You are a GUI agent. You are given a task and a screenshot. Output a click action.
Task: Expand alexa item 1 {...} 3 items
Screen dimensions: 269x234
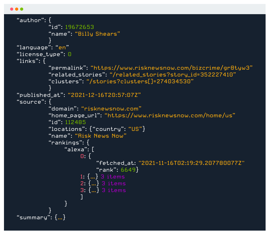click(93, 176)
